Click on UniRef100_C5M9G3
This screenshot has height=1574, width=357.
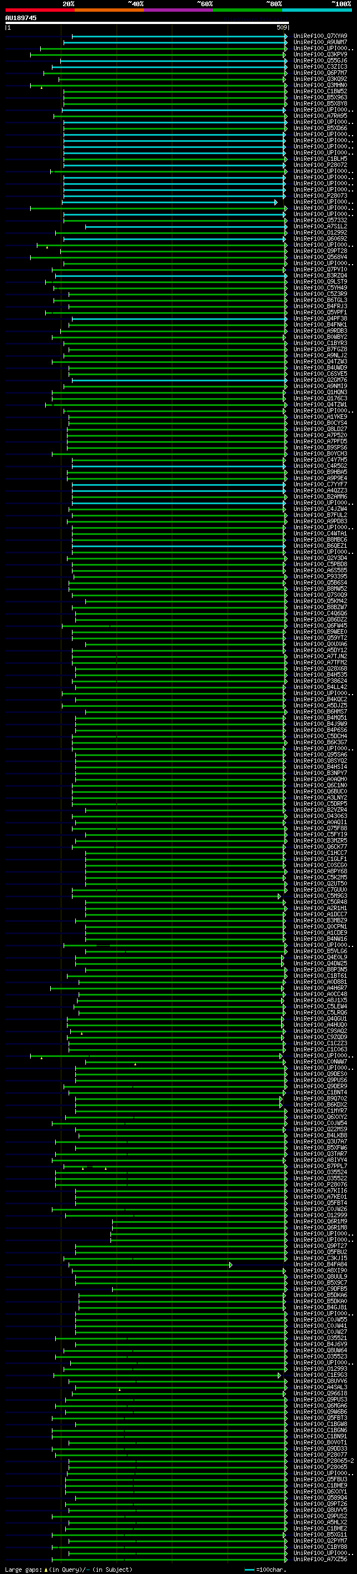pyautogui.click(x=320, y=896)
